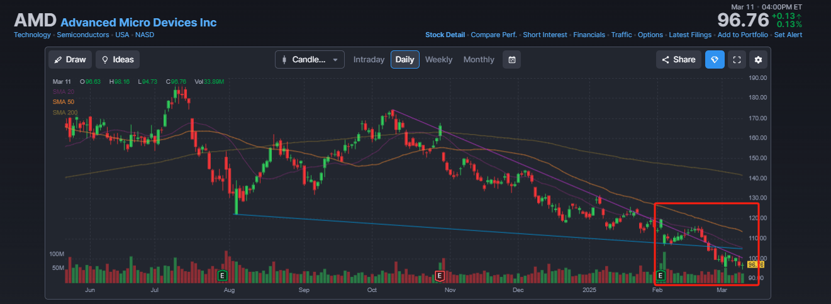Viewport: 831px width, 304px height.
Task: Open the Stock Detail link
Action: [445, 35]
